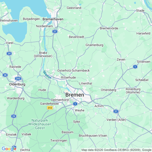The width and height of the screenshot is (152, 152).
Task: Select the Osterholz-Scharmbeck town label
Action: [73, 70]
